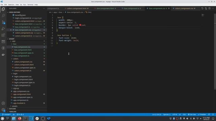Image resolution: width=216 pixels, height=121 pixels.
Task: Click the CSS language mode selector
Action: tap(184, 114)
